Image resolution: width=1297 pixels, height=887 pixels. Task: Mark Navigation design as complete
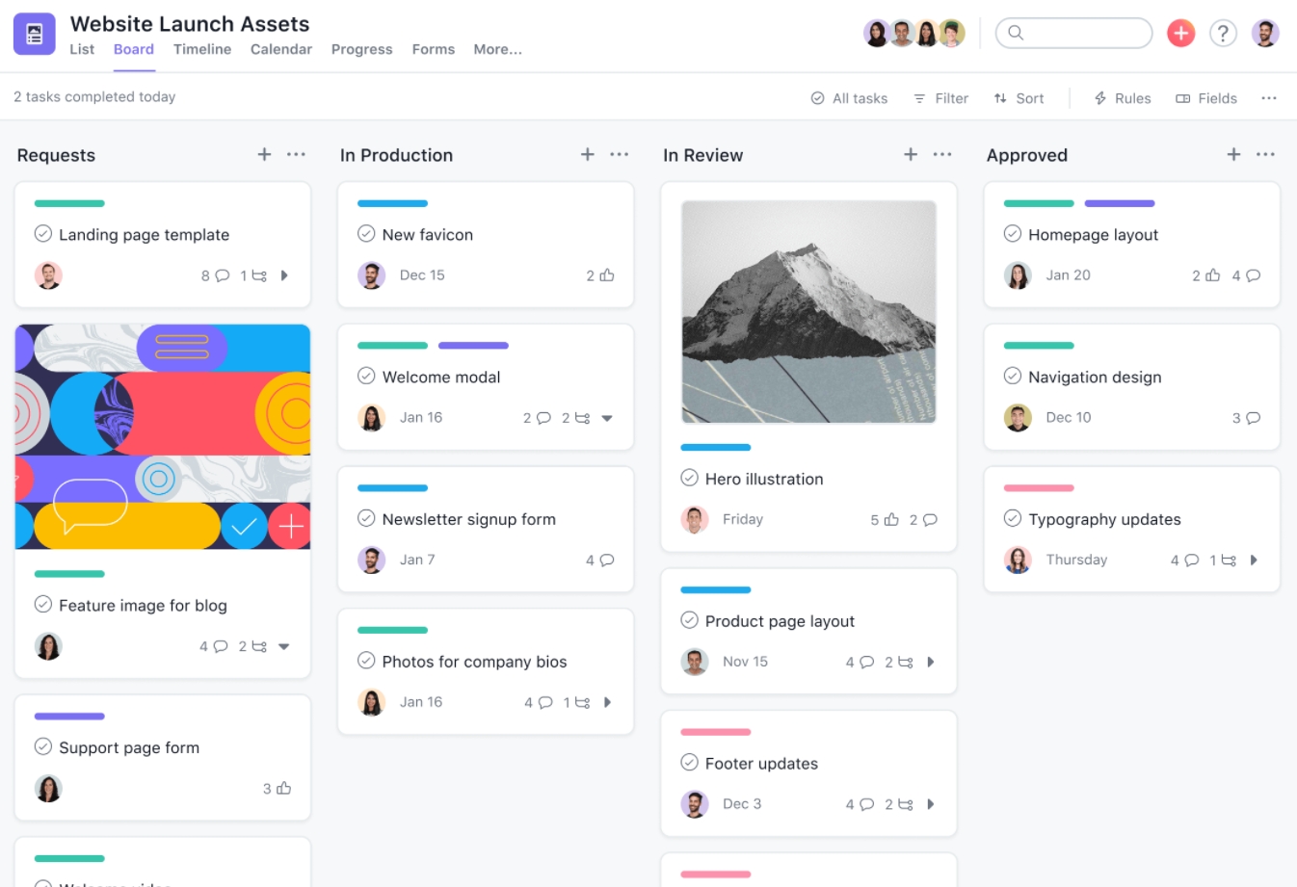1013,377
